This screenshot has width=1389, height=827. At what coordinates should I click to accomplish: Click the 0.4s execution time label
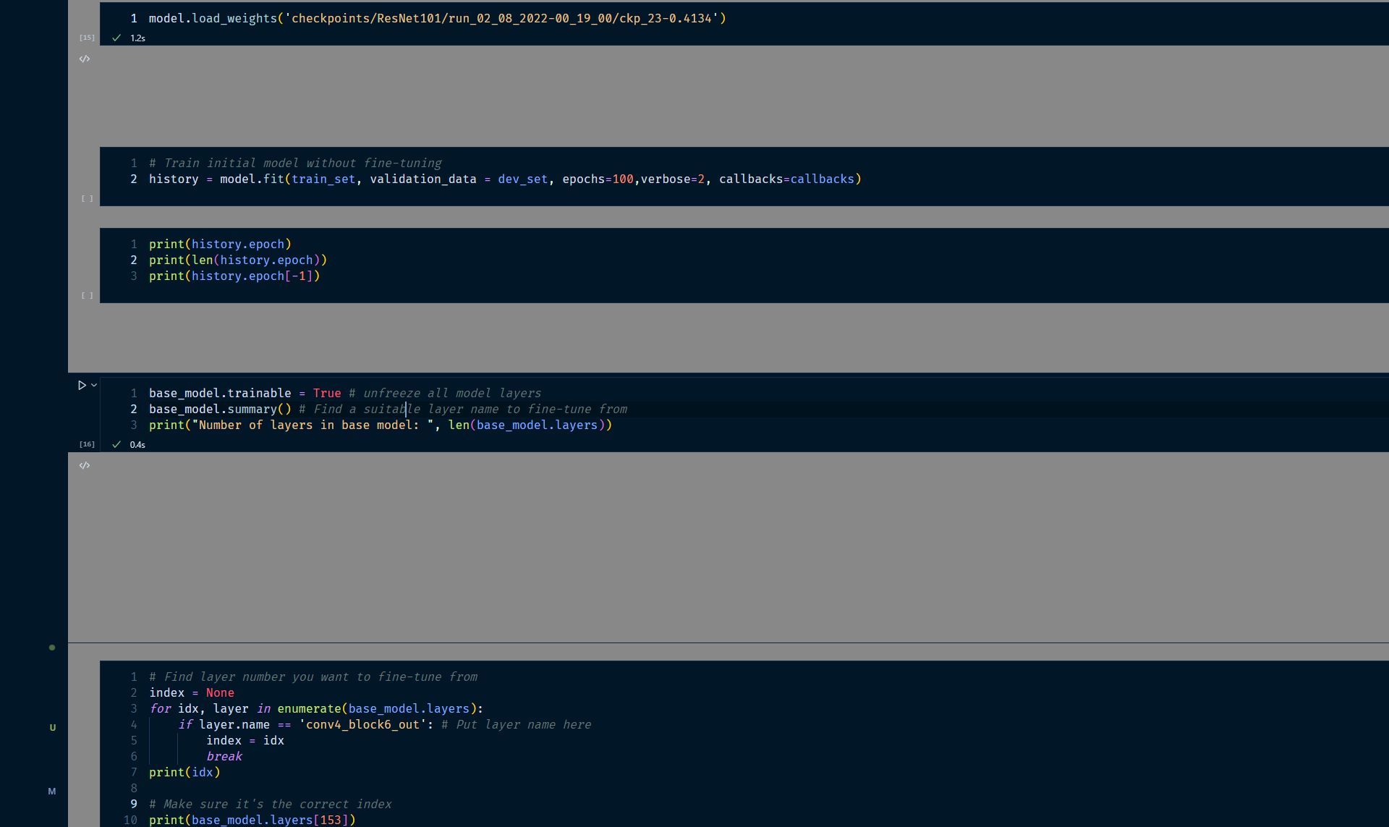(x=138, y=444)
